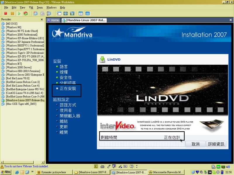
Task: Click the 開機載入器 bootloader step
Action: [70, 116]
